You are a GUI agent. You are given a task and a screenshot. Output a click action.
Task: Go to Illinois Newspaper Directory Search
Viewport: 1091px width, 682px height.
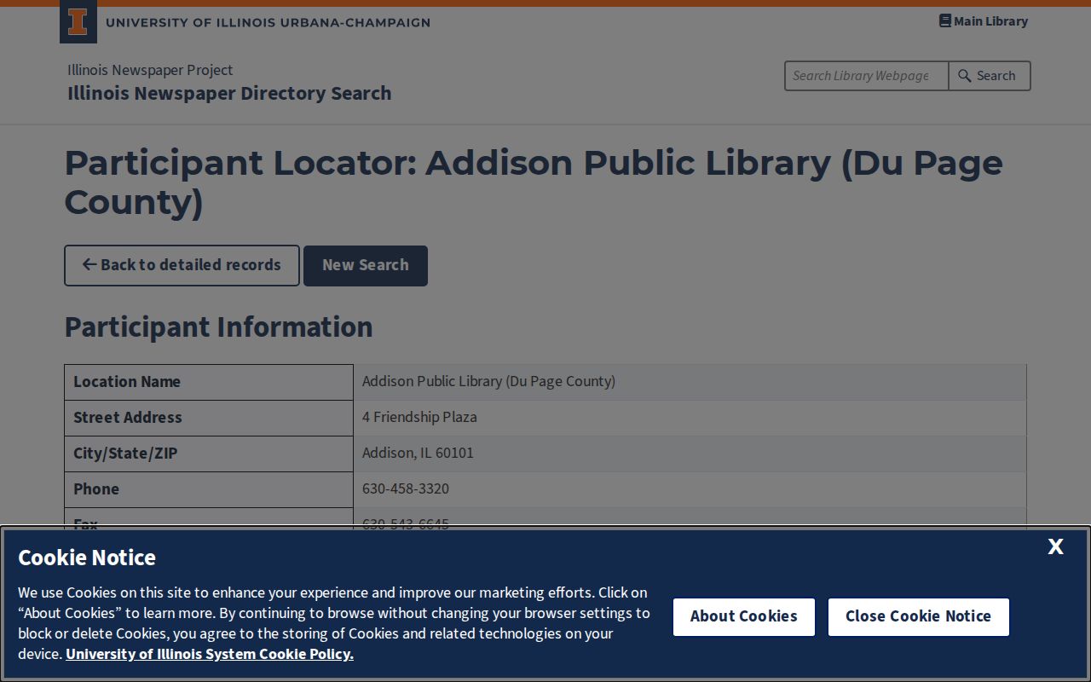pyautogui.click(x=229, y=94)
